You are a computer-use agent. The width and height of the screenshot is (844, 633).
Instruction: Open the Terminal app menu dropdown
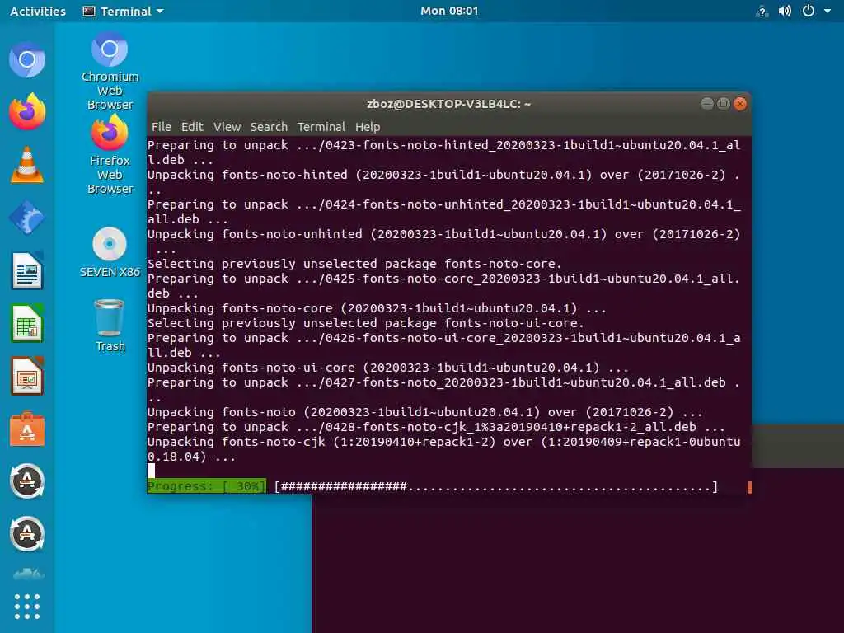124,11
